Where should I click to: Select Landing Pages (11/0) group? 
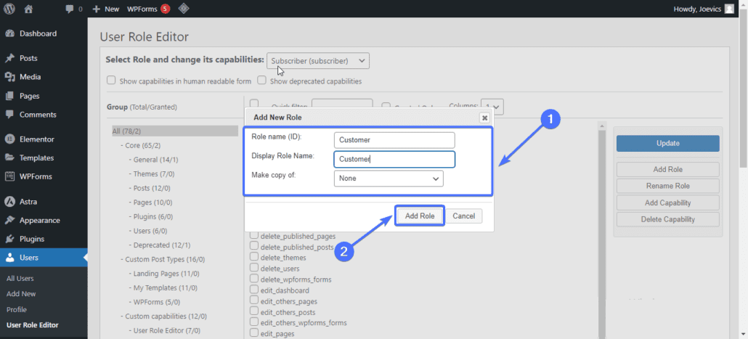pyautogui.click(x=166, y=274)
